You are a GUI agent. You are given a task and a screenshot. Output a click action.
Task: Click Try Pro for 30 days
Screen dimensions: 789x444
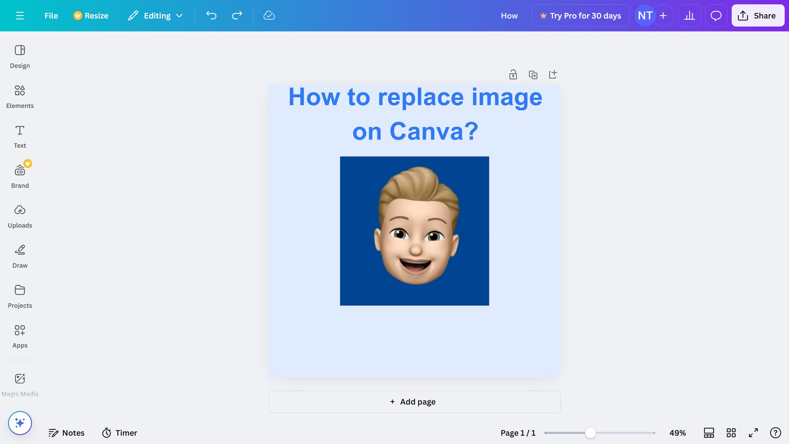coord(581,15)
